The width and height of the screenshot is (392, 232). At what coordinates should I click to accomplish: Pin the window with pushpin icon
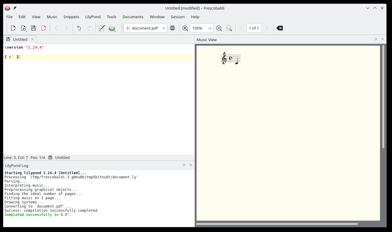point(15,8)
